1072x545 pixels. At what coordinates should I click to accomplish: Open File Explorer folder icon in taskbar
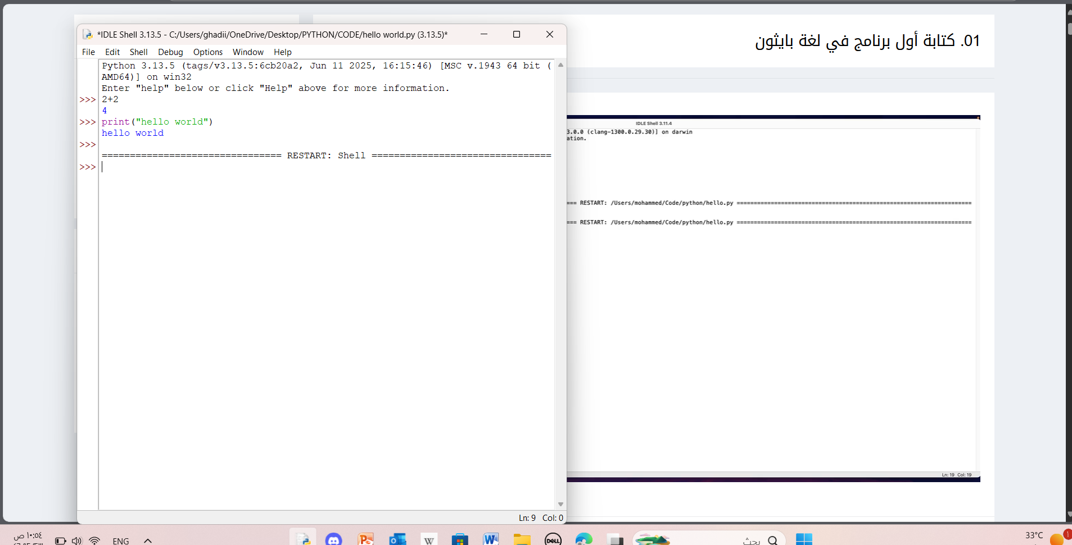point(522,539)
